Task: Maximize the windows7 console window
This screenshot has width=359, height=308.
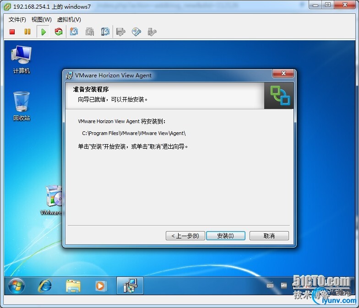Action: click(328, 5)
